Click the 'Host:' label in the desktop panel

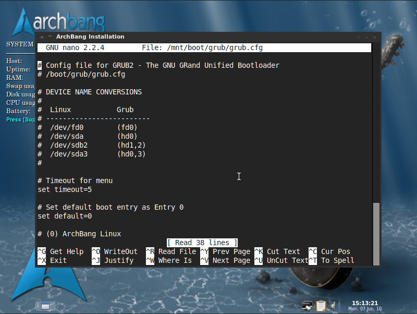click(x=14, y=61)
